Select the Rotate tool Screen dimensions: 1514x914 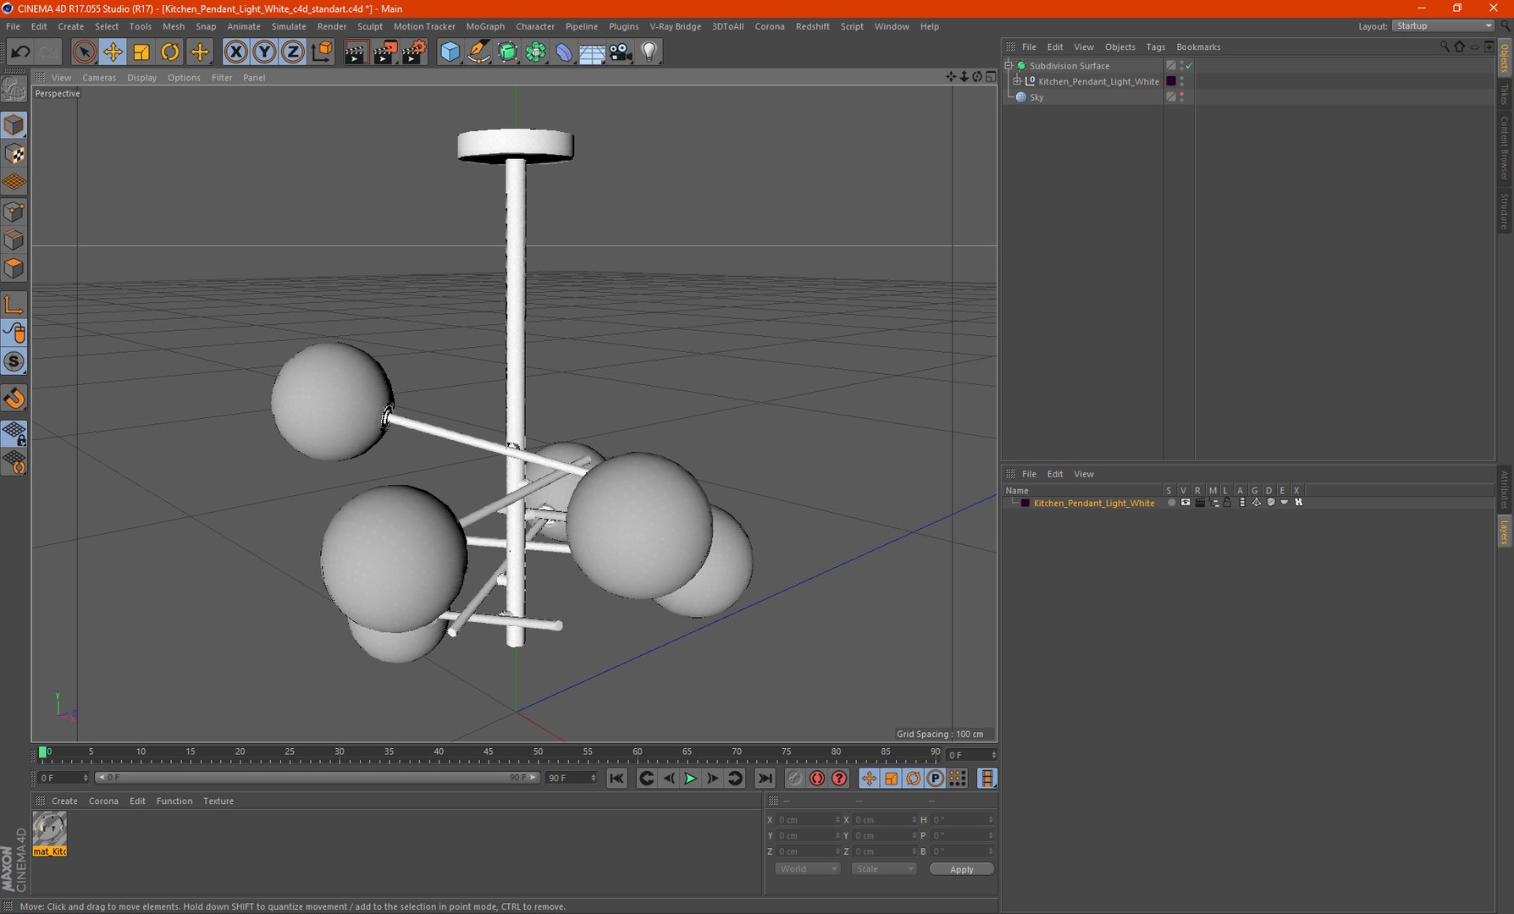(x=170, y=52)
